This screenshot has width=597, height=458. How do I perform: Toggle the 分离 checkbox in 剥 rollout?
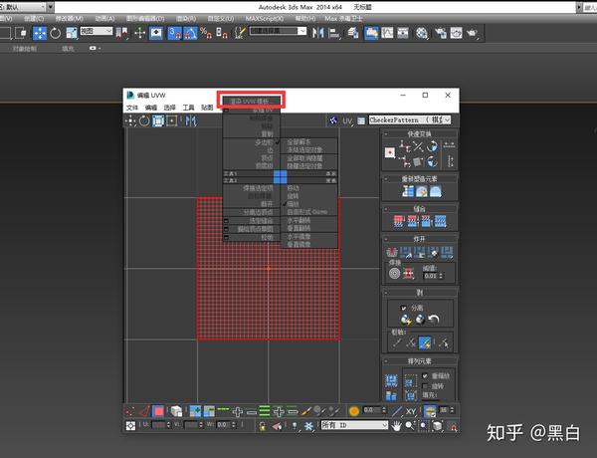pos(404,308)
